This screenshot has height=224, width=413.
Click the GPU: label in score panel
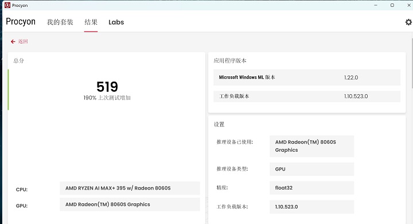(22, 206)
